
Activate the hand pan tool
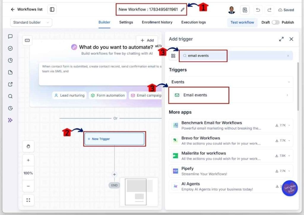(28, 146)
